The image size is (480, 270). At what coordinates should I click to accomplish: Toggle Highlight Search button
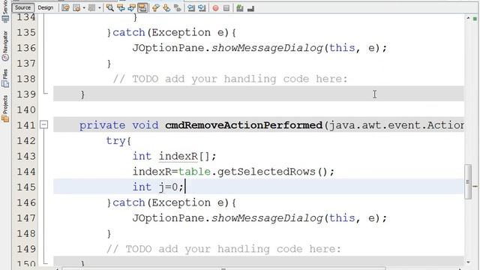pos(142,8)
